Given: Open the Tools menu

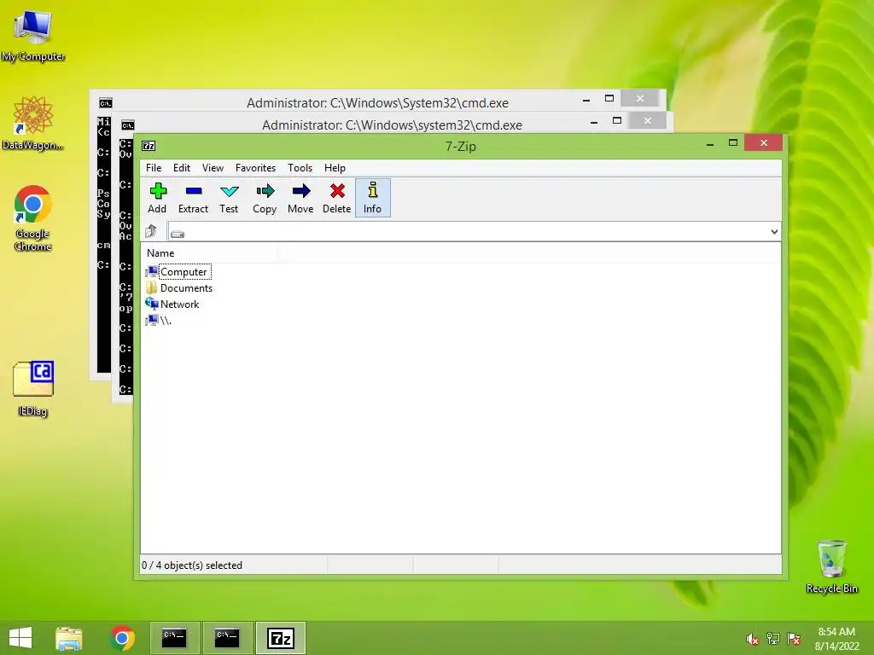Looking at the screenshot, I should pyautogui.click(x=300, y=168).
